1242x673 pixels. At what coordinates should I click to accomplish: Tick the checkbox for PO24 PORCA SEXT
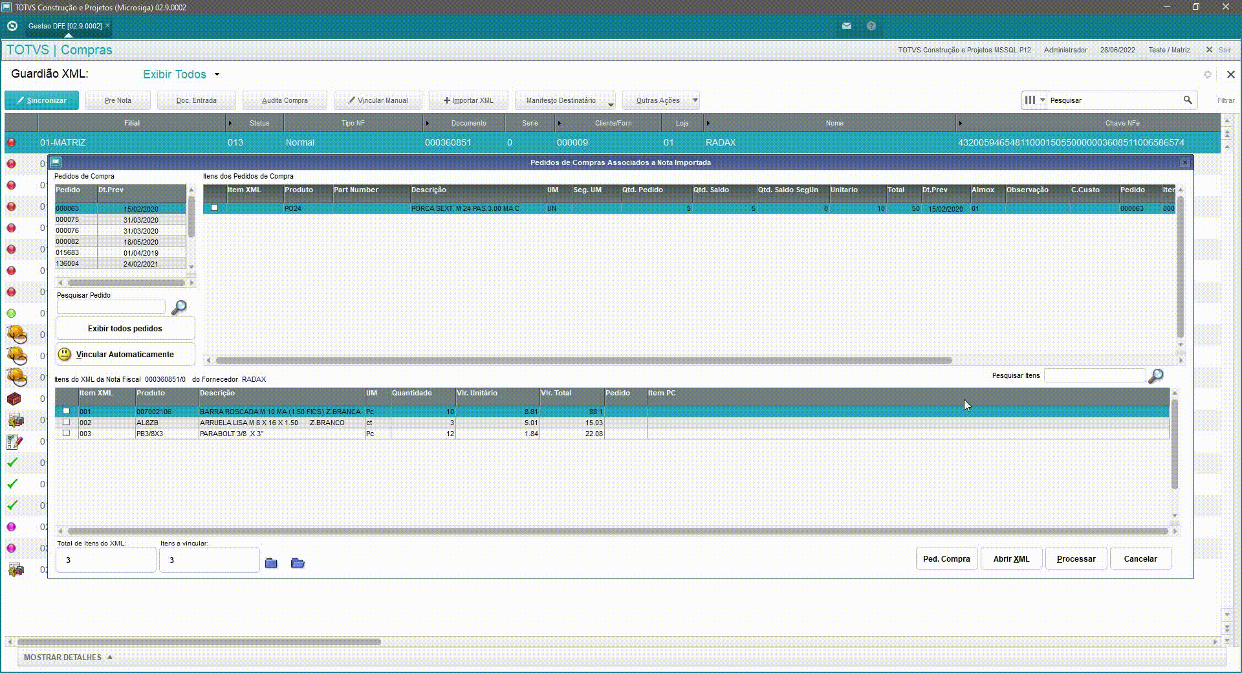point(214,208)
